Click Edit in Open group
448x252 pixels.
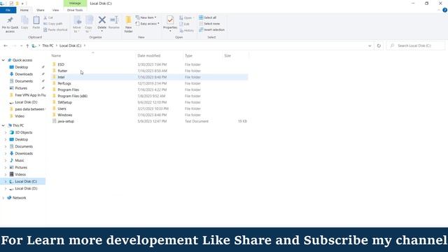click(x=185, y=24)
